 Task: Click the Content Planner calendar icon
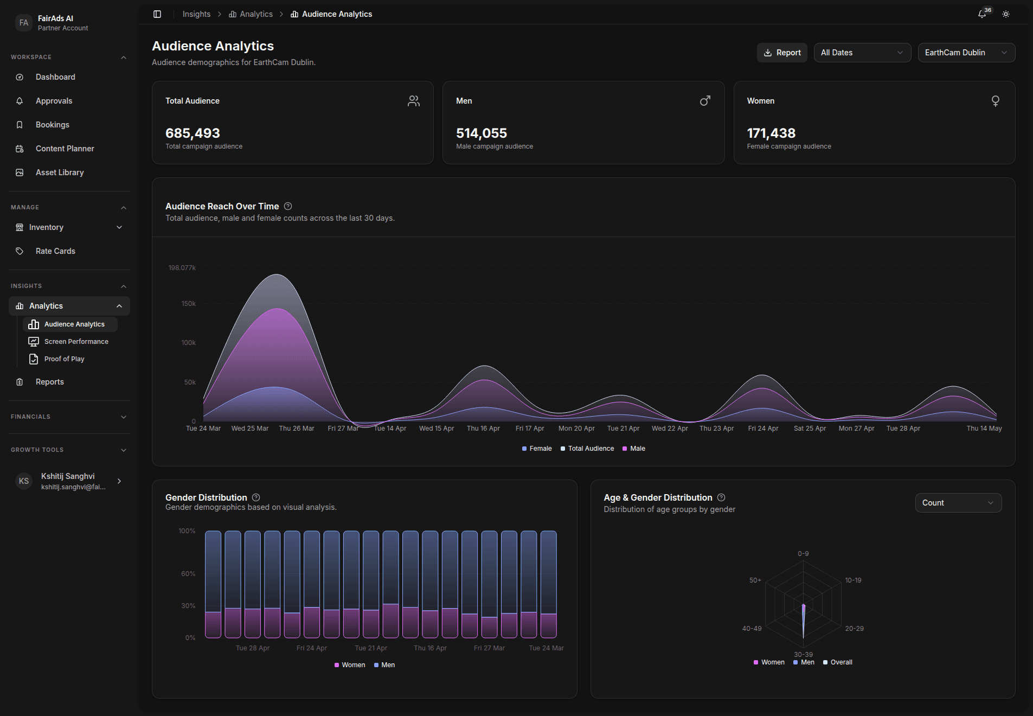click(20, 149)
